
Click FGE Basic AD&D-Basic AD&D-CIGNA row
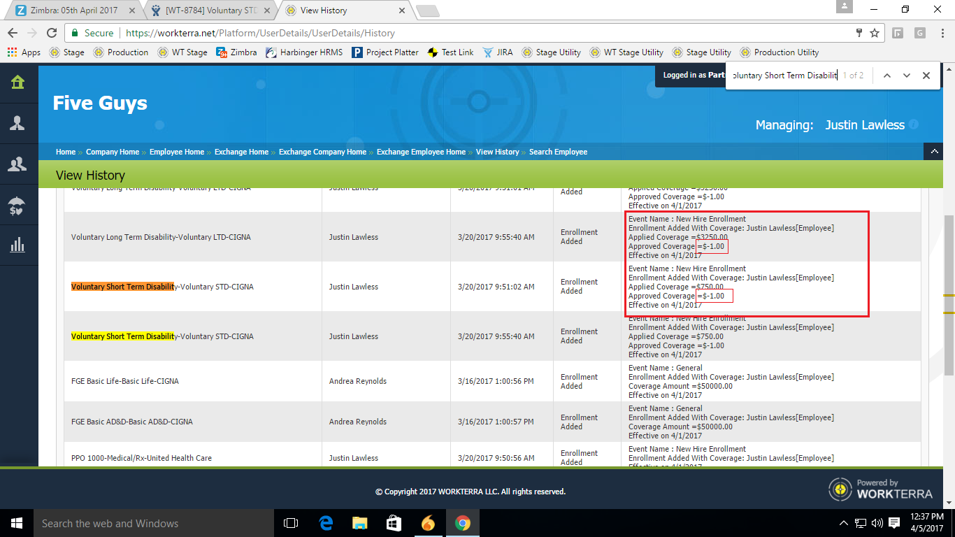(492, 422)
